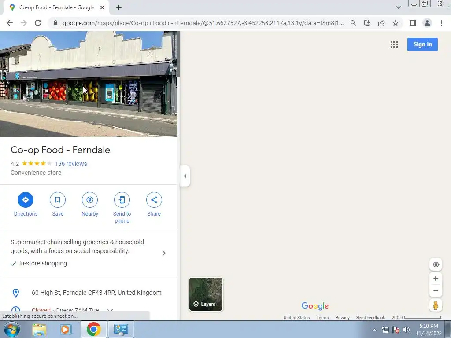Open Chrome profile avatar
This screenshot has height=338, width=451.
pos(427,23)
